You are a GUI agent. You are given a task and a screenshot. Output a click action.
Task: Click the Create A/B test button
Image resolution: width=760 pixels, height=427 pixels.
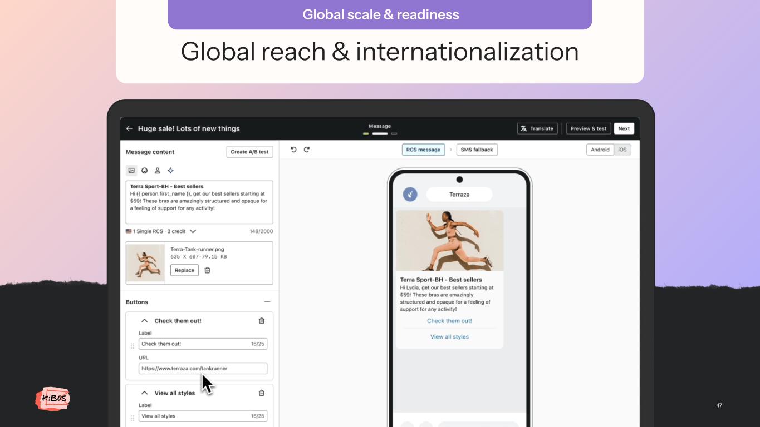point(249,152)
